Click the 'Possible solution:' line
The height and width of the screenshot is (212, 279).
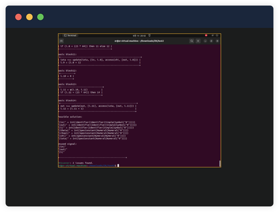(70, 117)
